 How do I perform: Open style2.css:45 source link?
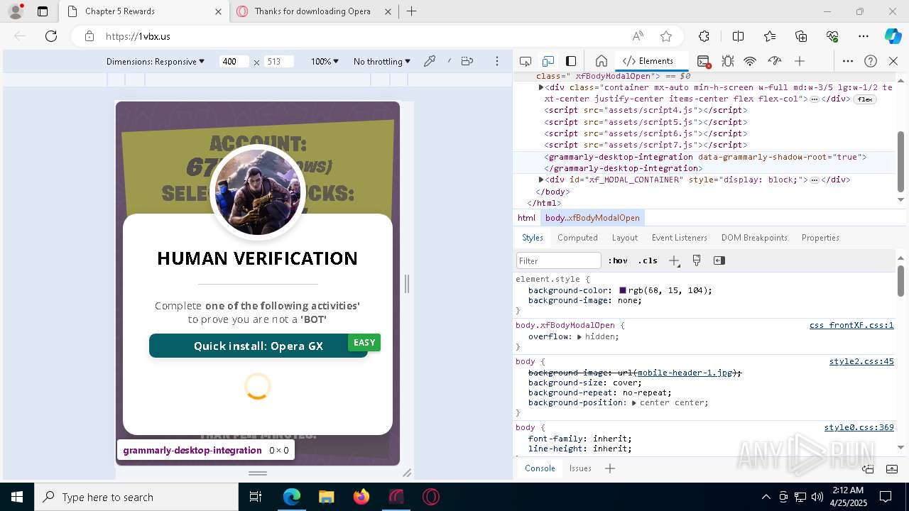(x=861, y=361)
